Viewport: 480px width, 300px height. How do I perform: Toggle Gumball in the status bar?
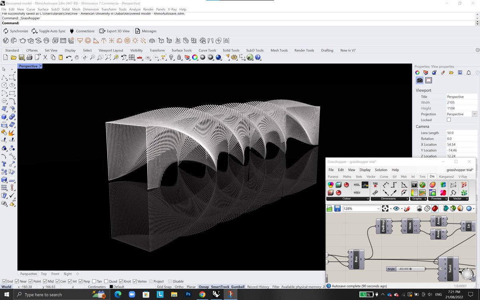[238, 287]
